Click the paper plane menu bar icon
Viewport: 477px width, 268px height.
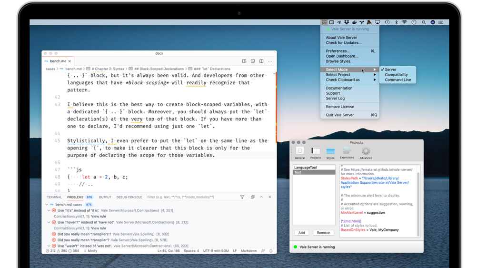tap(339, 22)
